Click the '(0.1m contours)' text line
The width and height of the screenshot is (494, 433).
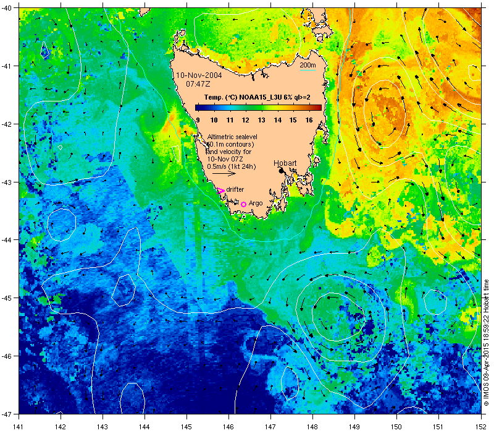click(231, 144)
